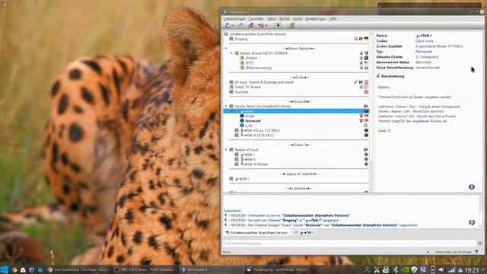This screenshot has width=487, height=274.
Task: Open the Favoriten menu
Action: pos(256,19)
